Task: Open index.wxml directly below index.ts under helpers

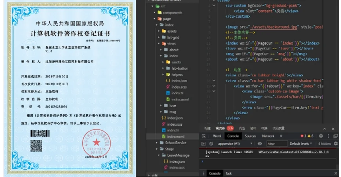Action: coord(180,100)
